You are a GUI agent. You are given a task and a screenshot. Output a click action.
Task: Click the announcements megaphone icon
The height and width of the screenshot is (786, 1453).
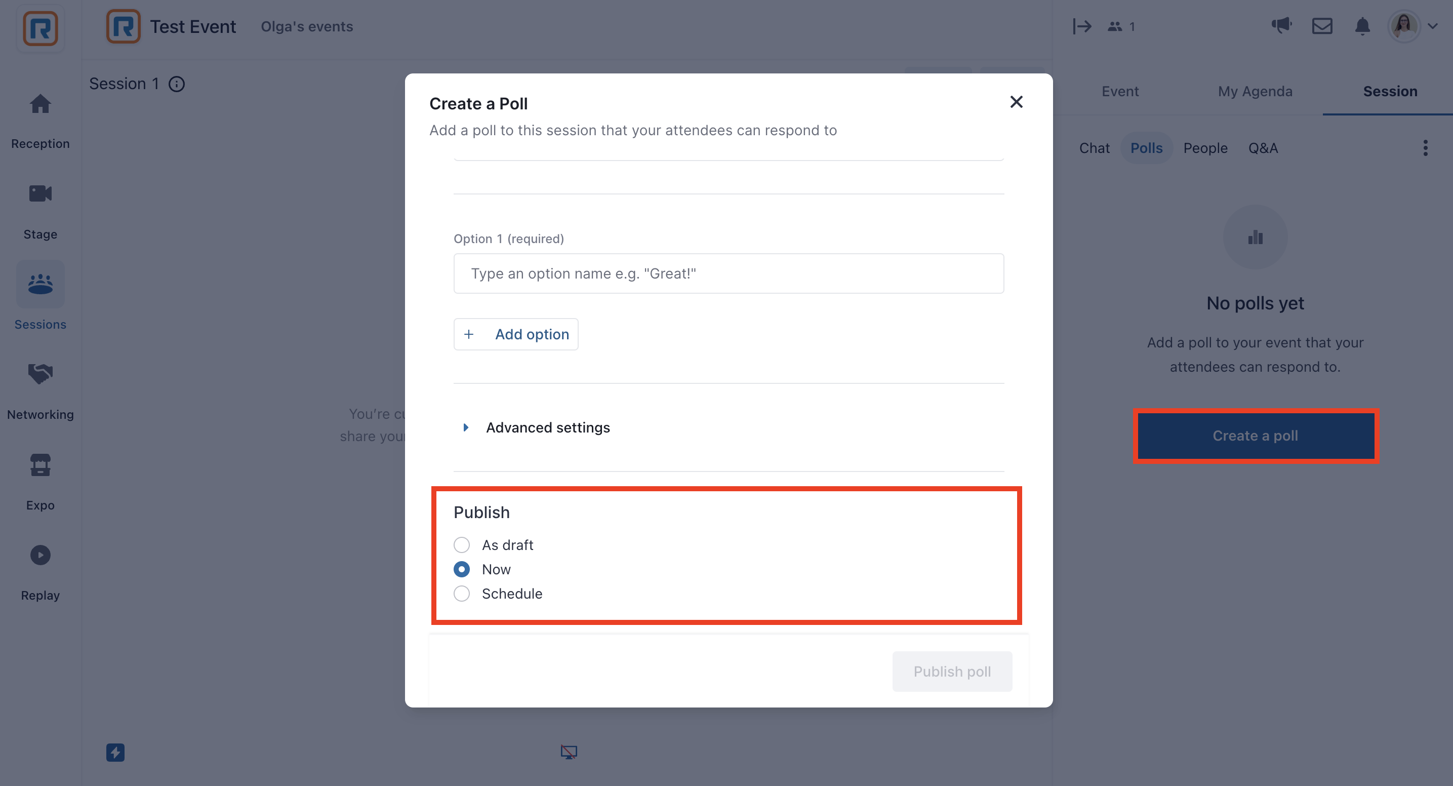tap(1281, 26)
